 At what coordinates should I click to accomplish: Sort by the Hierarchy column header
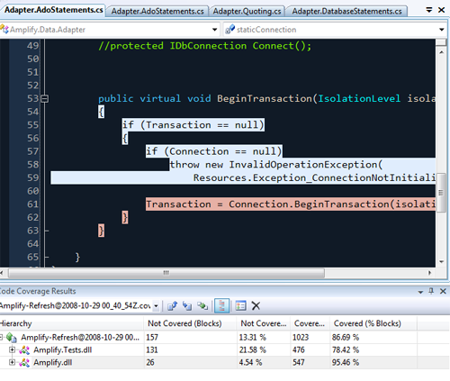tap(72, 323)
